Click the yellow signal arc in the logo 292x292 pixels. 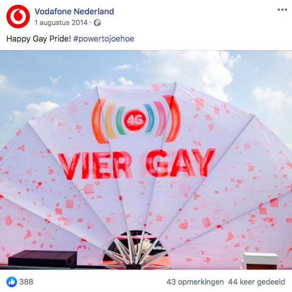pyautogui.click(x=110, y=121)
